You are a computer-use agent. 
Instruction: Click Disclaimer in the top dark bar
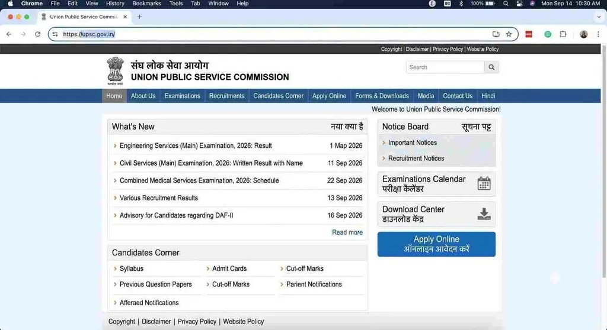(x=417, y=49)
